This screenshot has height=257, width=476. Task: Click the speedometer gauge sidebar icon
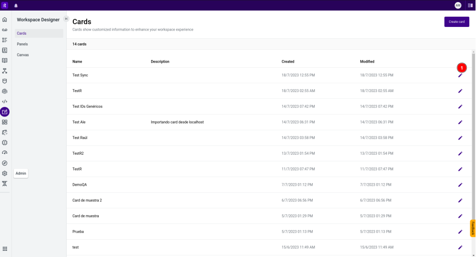coord(5,153)
